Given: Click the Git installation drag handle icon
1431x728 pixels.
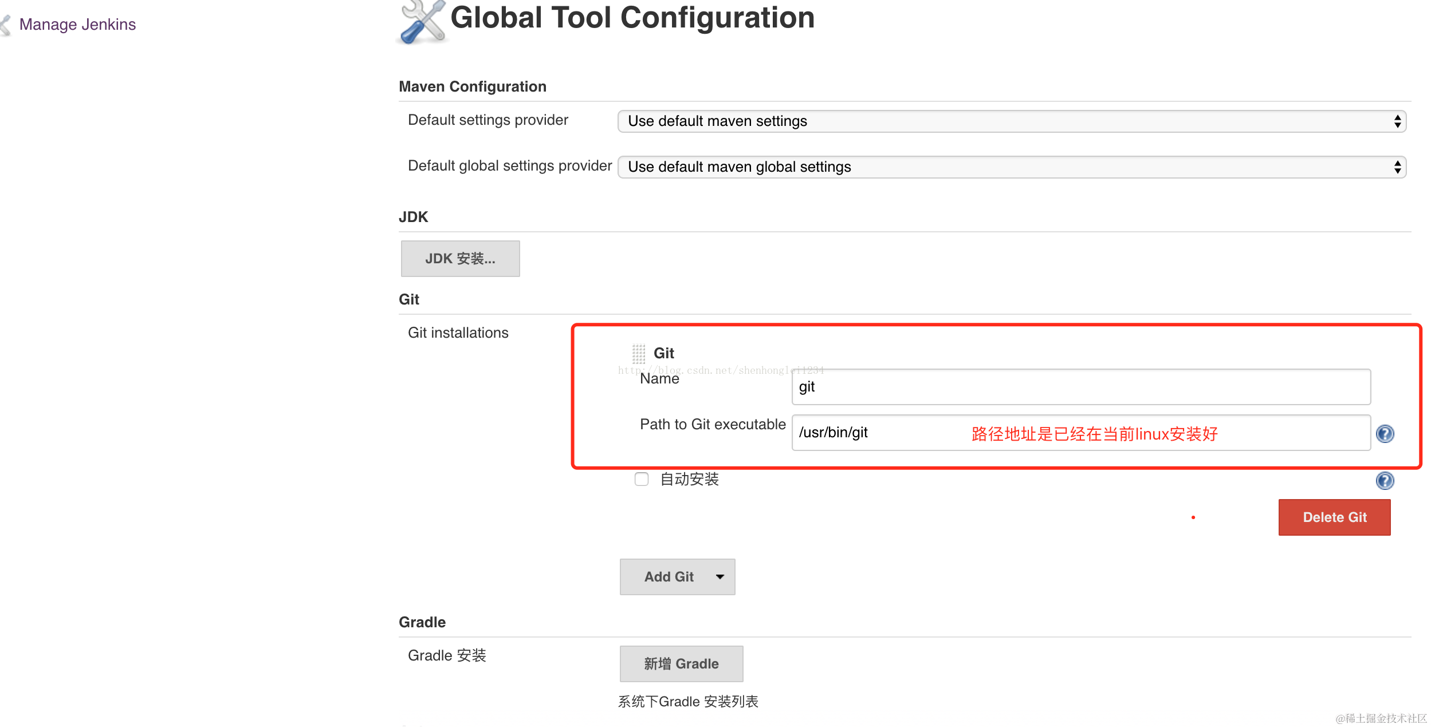Looking at the screenshot, I should (x=638, y=354).
